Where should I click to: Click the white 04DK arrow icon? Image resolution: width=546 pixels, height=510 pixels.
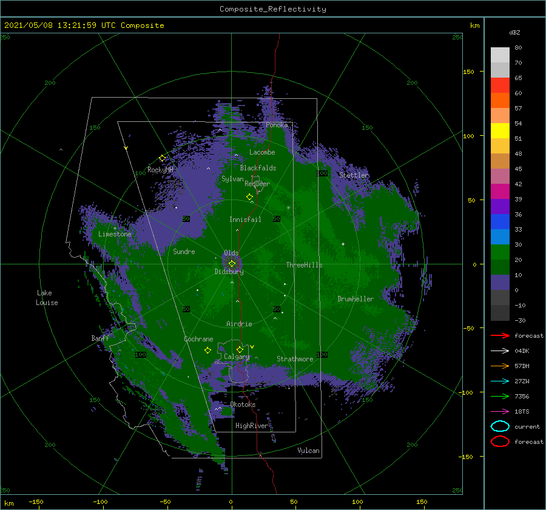[500, 351]
